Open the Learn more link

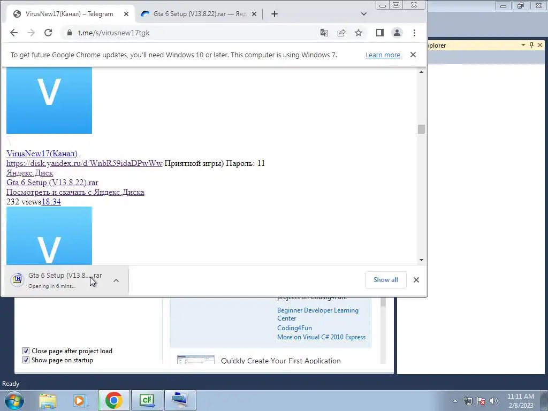point(383,55)
